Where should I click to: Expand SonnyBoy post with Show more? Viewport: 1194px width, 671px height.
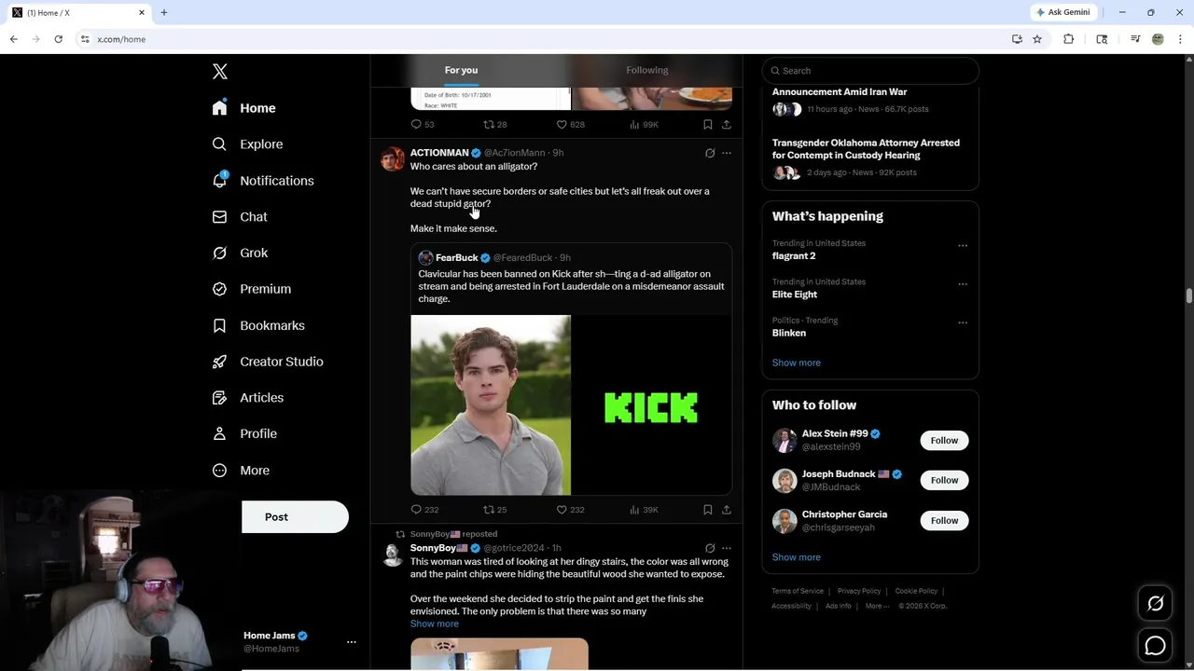435,623
